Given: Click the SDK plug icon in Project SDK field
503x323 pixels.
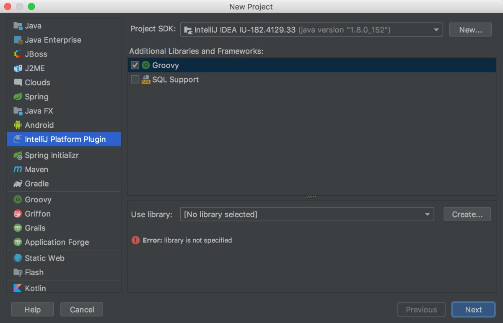Looking at the screenshot, I should pyautogui.click(x=188, y=30).
